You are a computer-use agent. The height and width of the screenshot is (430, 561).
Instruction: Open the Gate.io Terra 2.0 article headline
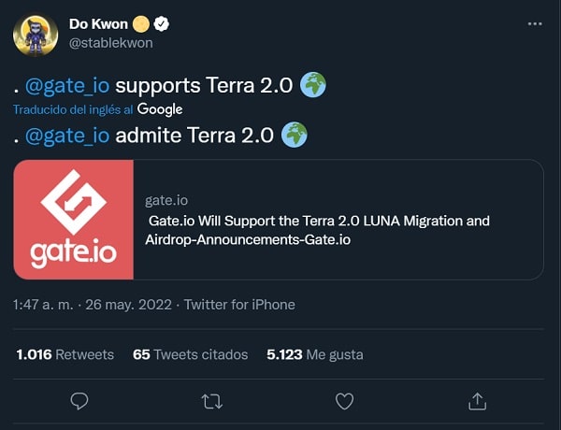point(318,230)
